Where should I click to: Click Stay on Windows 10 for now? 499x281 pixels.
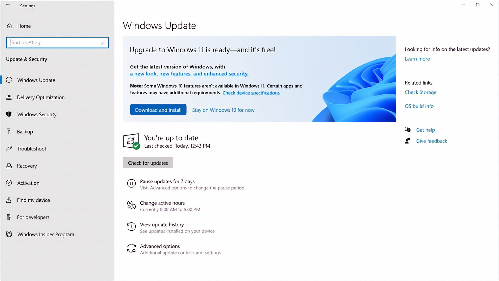point(223,110)
